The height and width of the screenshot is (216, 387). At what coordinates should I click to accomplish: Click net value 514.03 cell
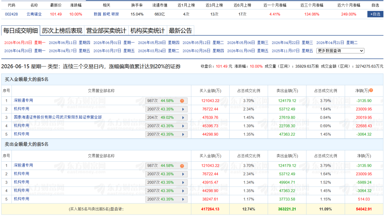pyautogui.click(x=364, y=199)
